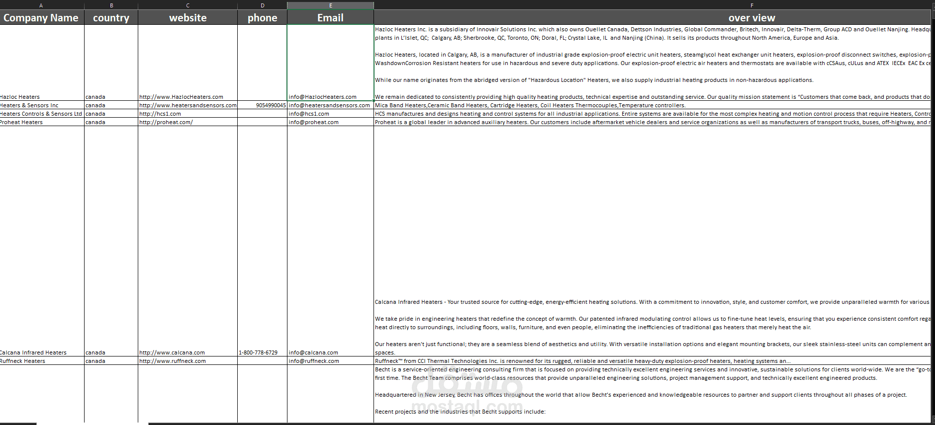This screenshot has width=935, height=425.
Task: Select the "Ruffneck™ from CCI Thermal" overview cell
Action: click(652, 361)
